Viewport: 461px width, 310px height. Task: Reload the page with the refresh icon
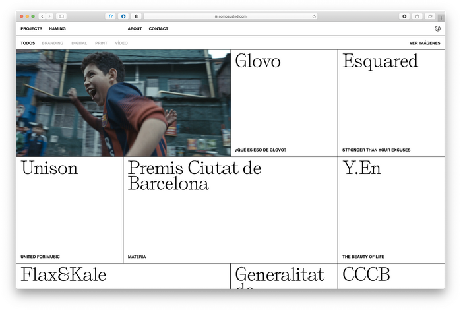pos(314,16)
